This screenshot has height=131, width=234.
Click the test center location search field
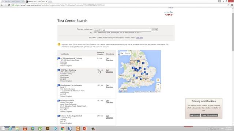pyautogui.click(x=122, y=30)
